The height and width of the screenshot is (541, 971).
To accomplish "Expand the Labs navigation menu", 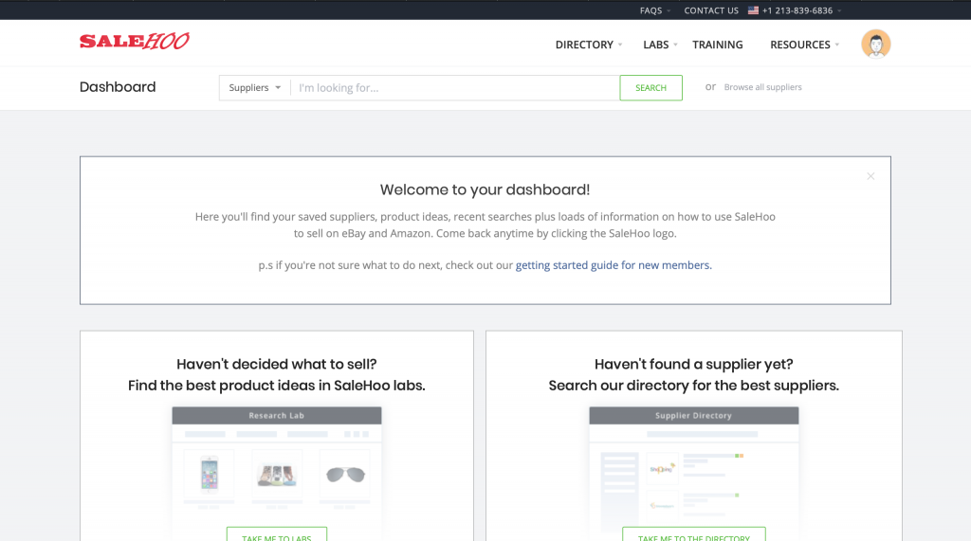I will 660,45.
